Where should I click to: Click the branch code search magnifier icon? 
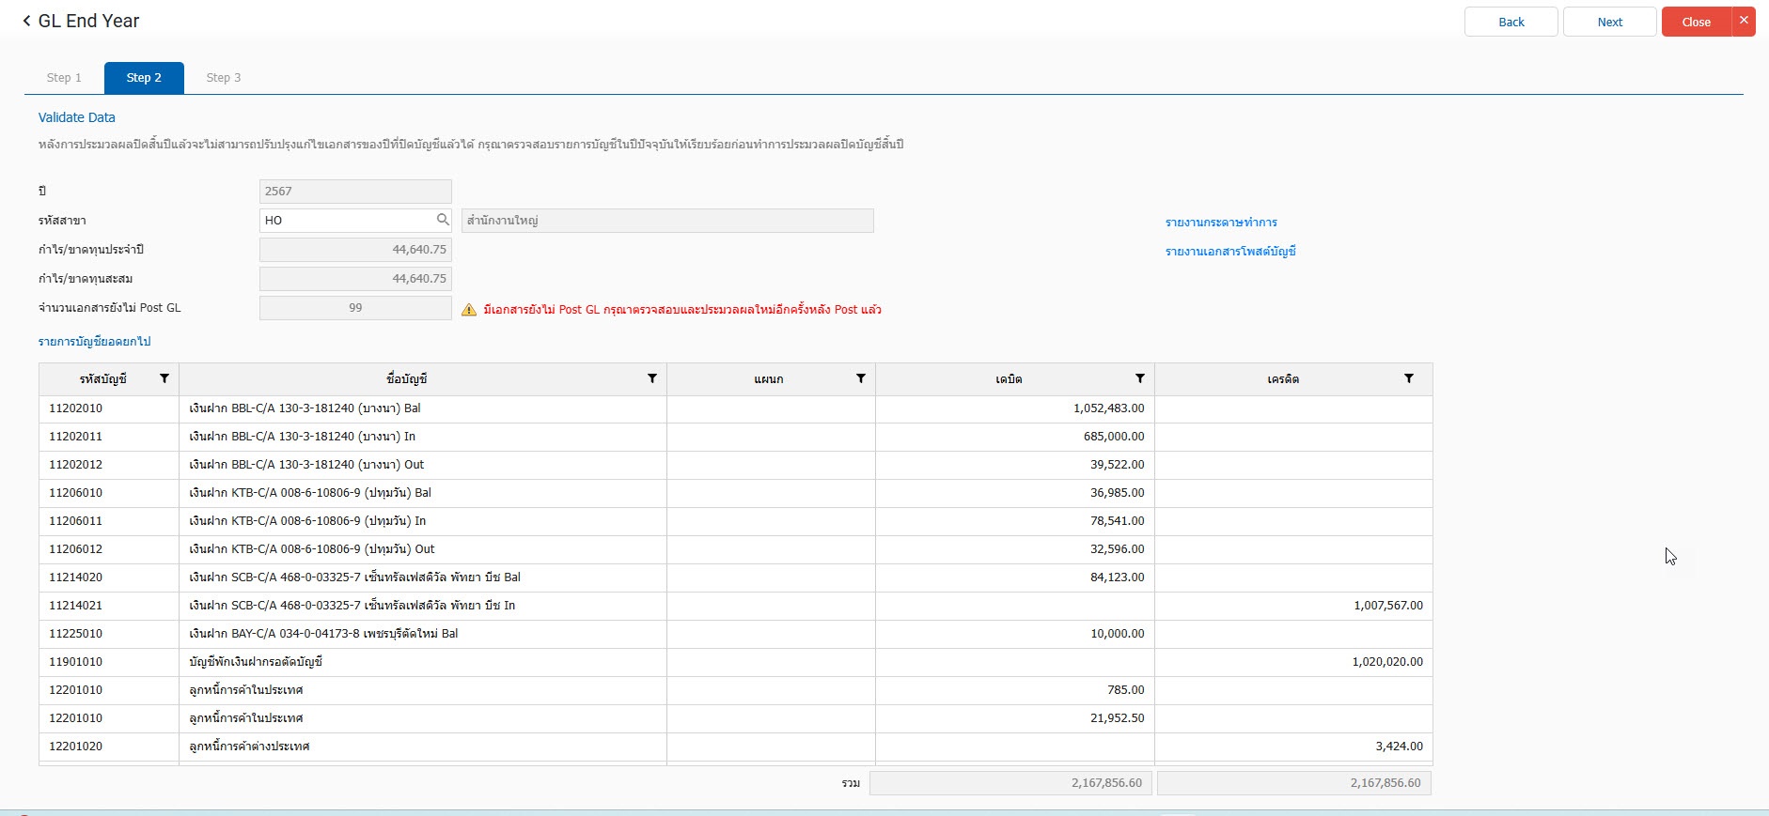[442, 220]
